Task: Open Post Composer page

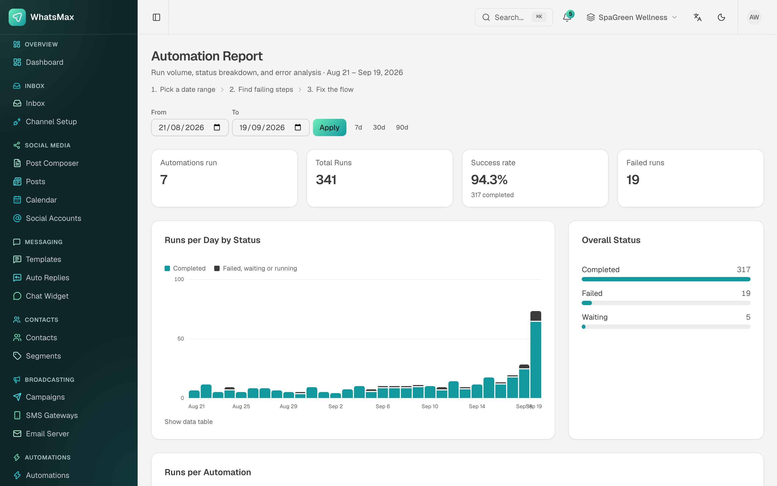Action: click(52, 163)
